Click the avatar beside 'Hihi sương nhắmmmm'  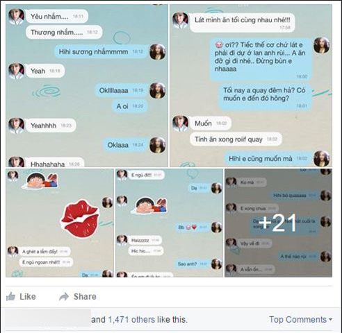coord(158,51)
